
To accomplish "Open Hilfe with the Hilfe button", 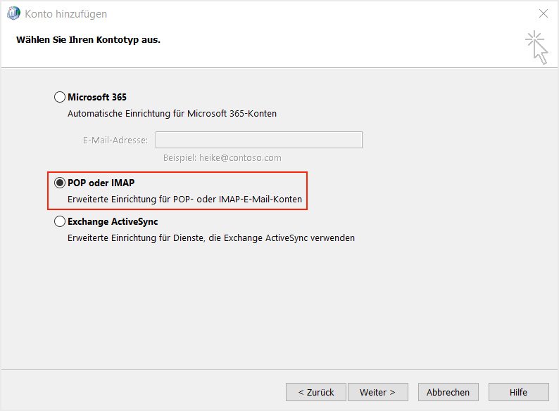I will (x=518, y=392).
